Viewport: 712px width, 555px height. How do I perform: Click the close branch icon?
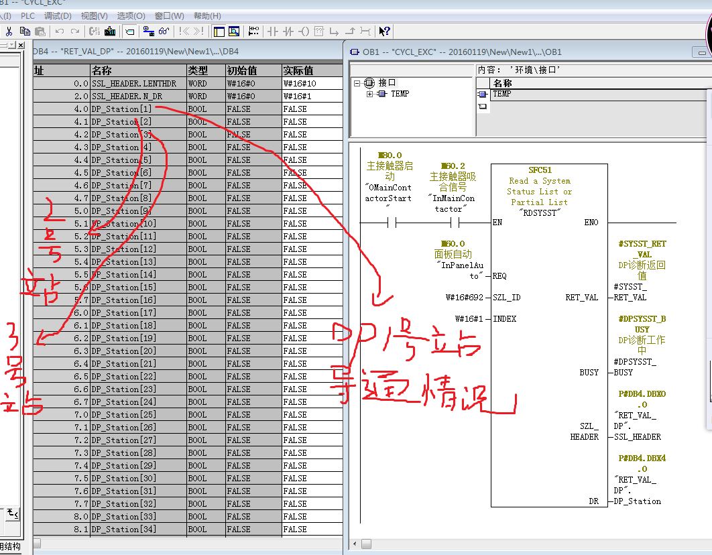click(350, 32)
